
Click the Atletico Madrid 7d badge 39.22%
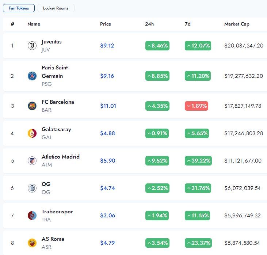pos(198,161)
